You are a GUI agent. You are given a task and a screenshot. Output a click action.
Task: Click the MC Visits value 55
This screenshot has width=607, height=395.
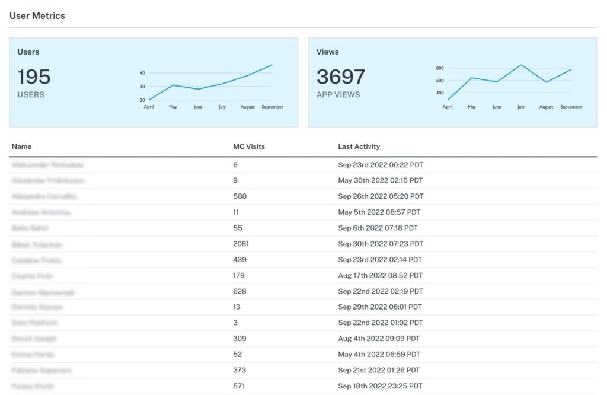(x=237, y=228)
